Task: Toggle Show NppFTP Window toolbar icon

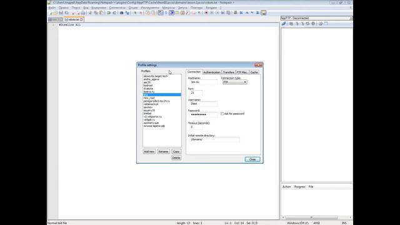Action: pos(264,12)
